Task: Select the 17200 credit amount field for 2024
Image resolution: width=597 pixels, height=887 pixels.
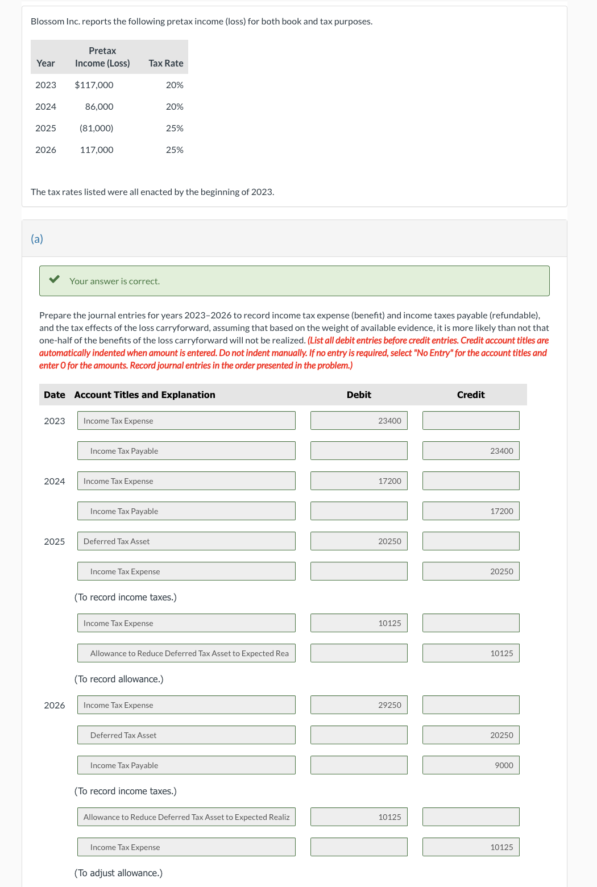Action: [x=471, y=511]
